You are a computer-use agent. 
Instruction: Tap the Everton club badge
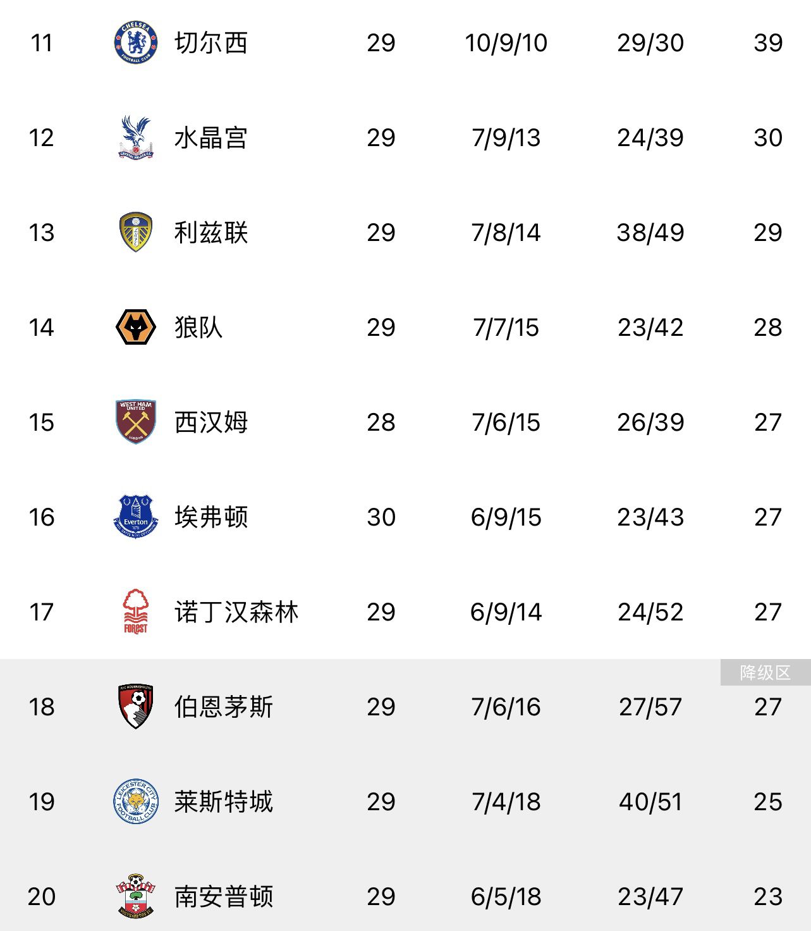[135, 517]
